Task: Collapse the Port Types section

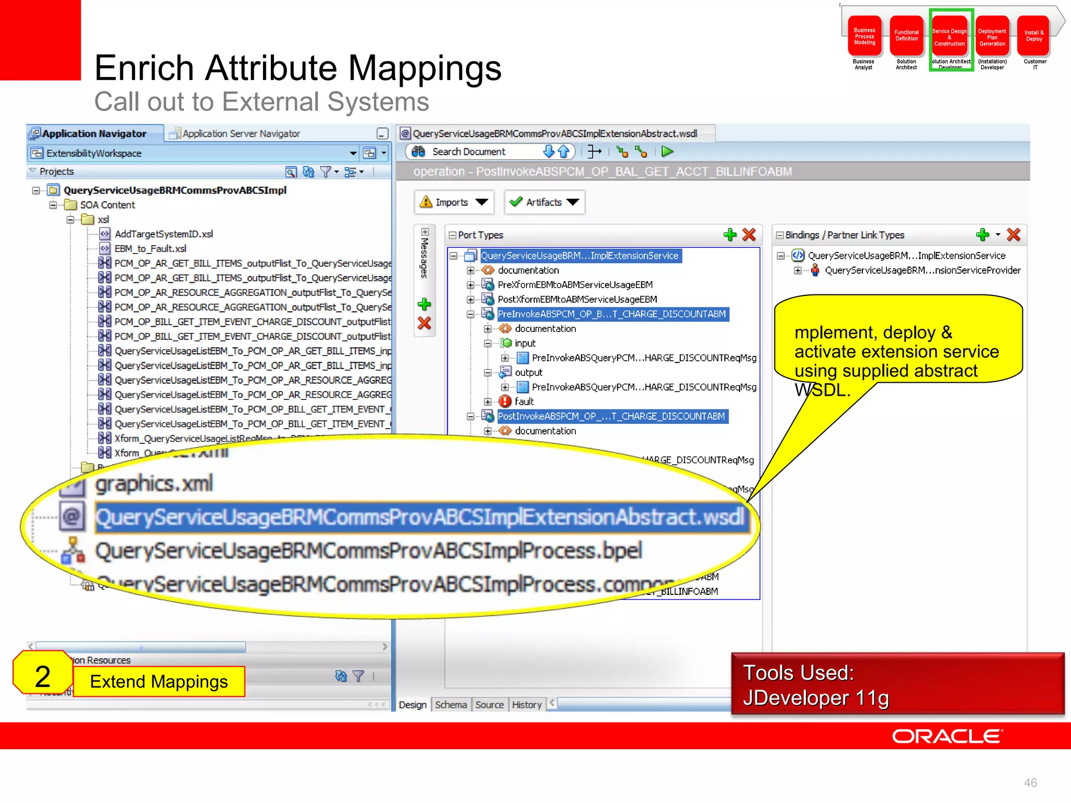Action: pyautogui.click(x=452, y=235)
